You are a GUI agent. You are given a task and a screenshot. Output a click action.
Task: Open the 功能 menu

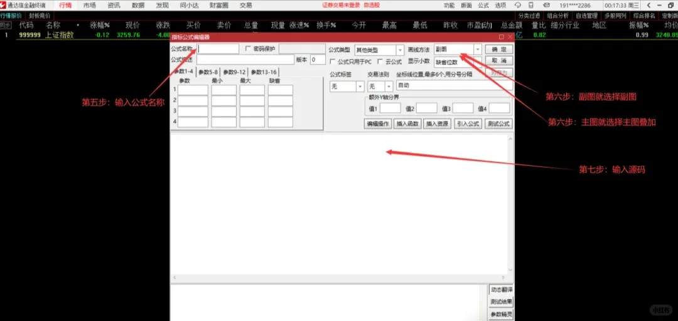(449, 5)
